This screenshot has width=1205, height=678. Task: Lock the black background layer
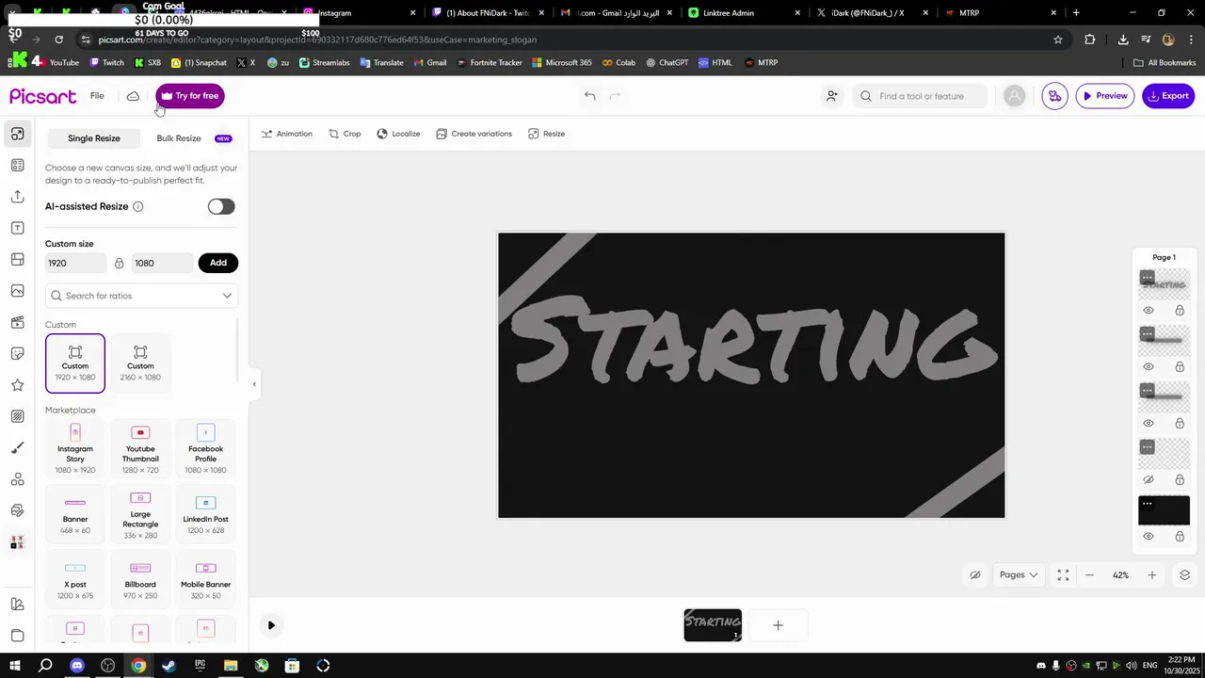(x=1180, y=537)
